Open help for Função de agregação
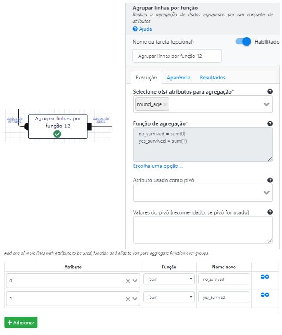The image size is (282, 335). tap(270, 123)
